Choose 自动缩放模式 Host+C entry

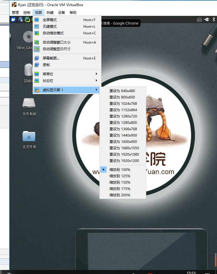point(67,33)
